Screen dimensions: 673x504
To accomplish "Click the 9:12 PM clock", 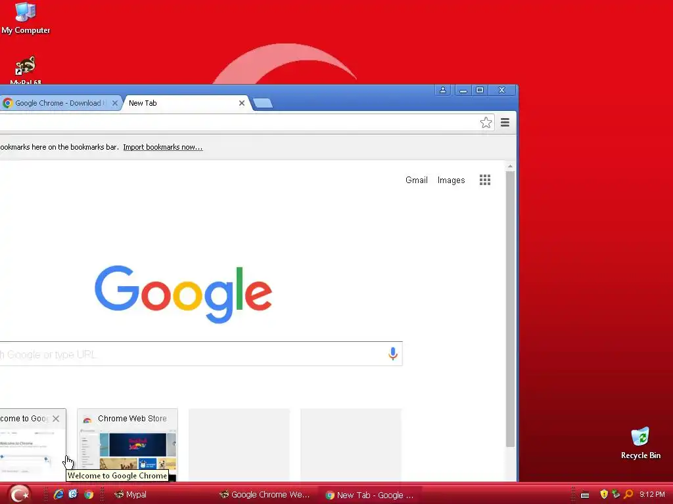I will 652,494.
